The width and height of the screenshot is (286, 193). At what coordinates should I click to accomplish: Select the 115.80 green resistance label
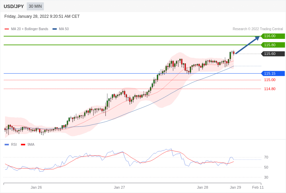point(273,45)
